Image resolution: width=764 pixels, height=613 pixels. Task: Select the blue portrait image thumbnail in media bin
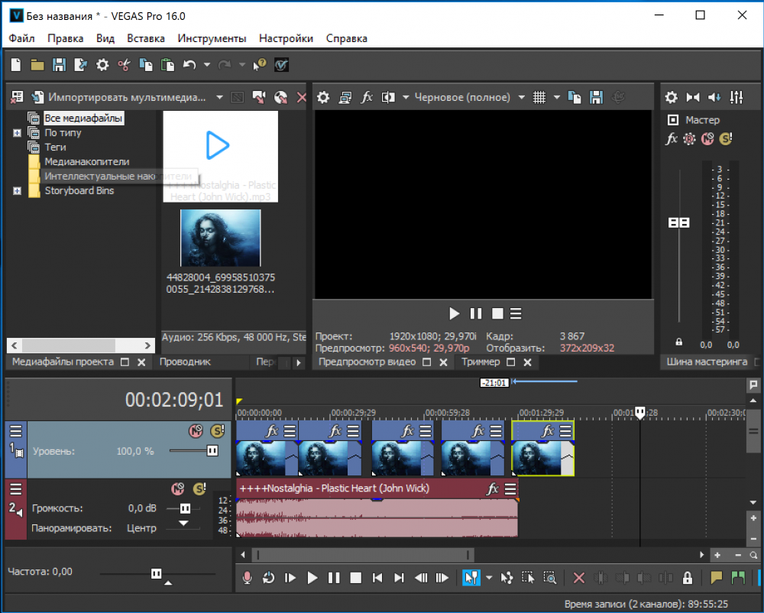[x=220, y=238]
